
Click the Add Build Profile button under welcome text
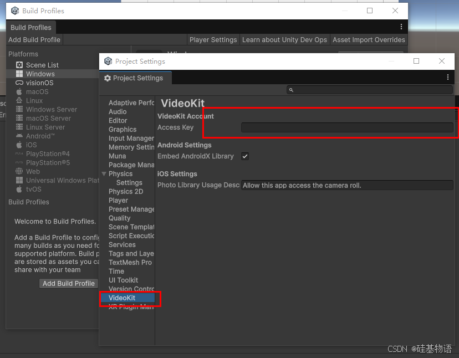[69, 283]
